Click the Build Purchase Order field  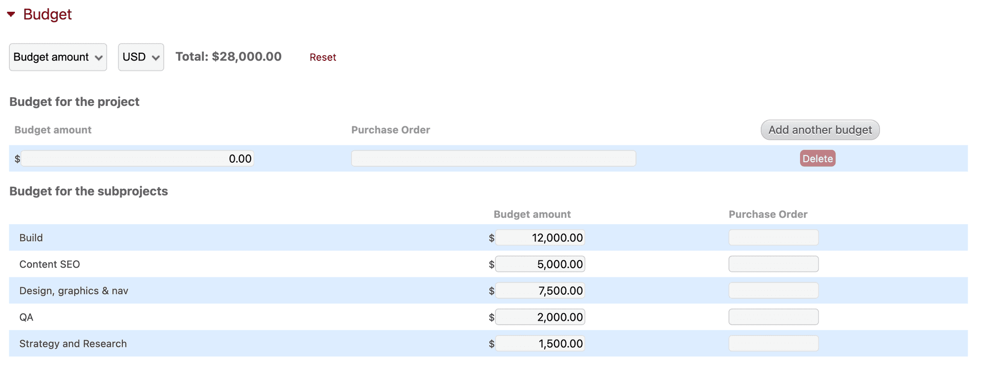click(773, 238)
